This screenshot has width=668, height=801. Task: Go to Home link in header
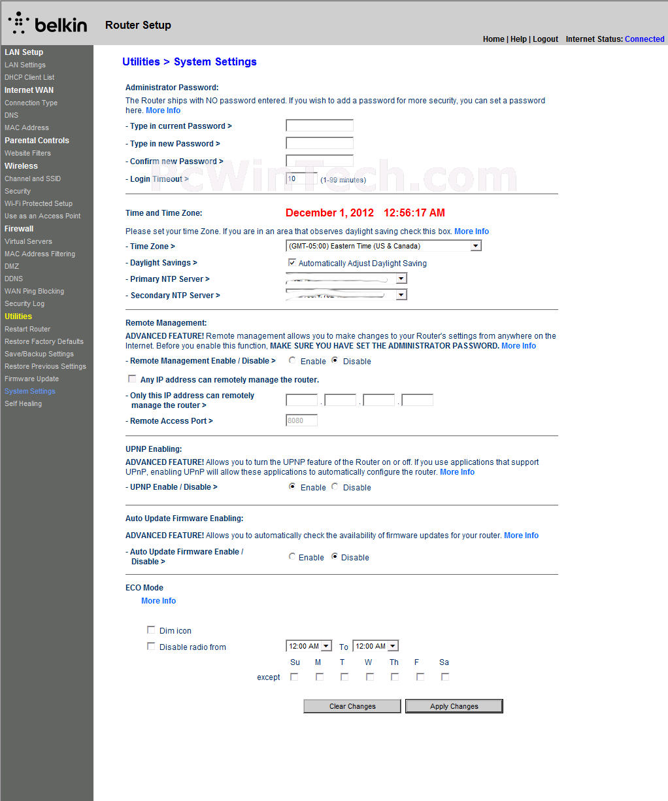493,39
